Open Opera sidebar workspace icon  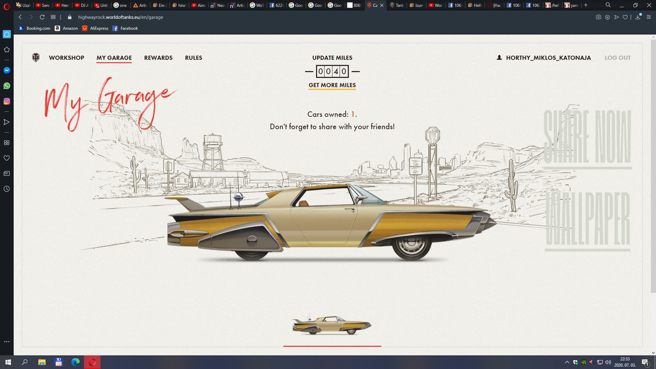click(7, 34)
